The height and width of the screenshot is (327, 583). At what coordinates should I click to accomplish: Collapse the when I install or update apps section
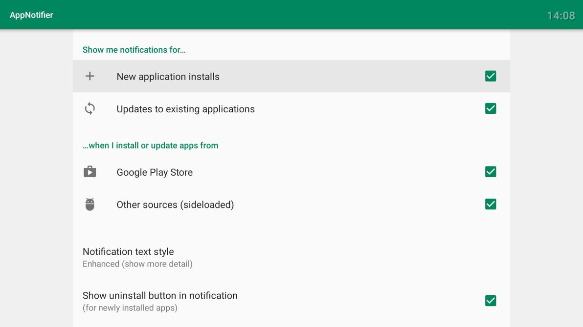point(150,145)
